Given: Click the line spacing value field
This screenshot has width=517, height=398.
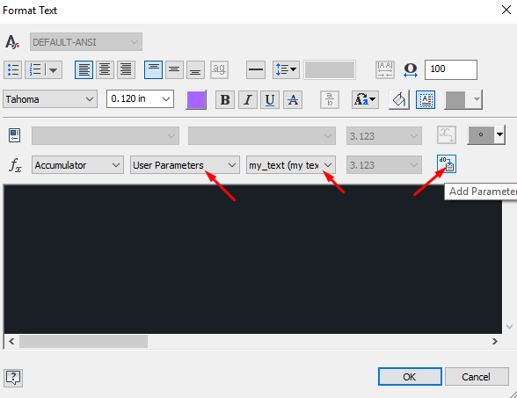Looking at the screenshot, I should (330, 70).
